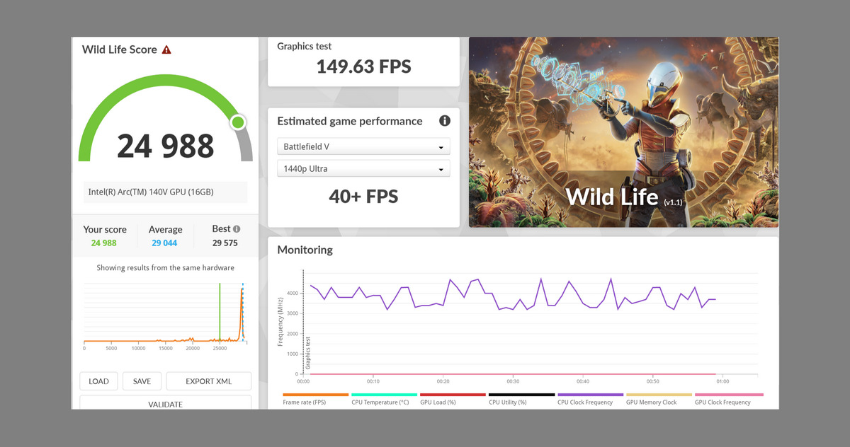Click the 40+ FPS estimated result
Screen dimensions: 850x447
363,196
